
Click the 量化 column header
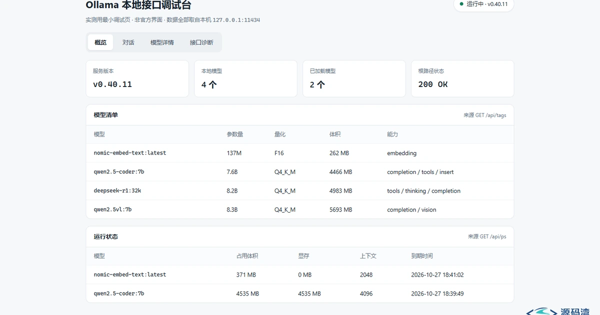point(280,134)
